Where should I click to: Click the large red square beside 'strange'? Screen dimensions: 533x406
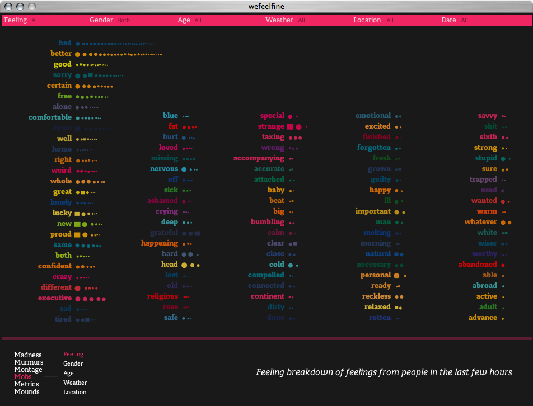tap(290, 127)
